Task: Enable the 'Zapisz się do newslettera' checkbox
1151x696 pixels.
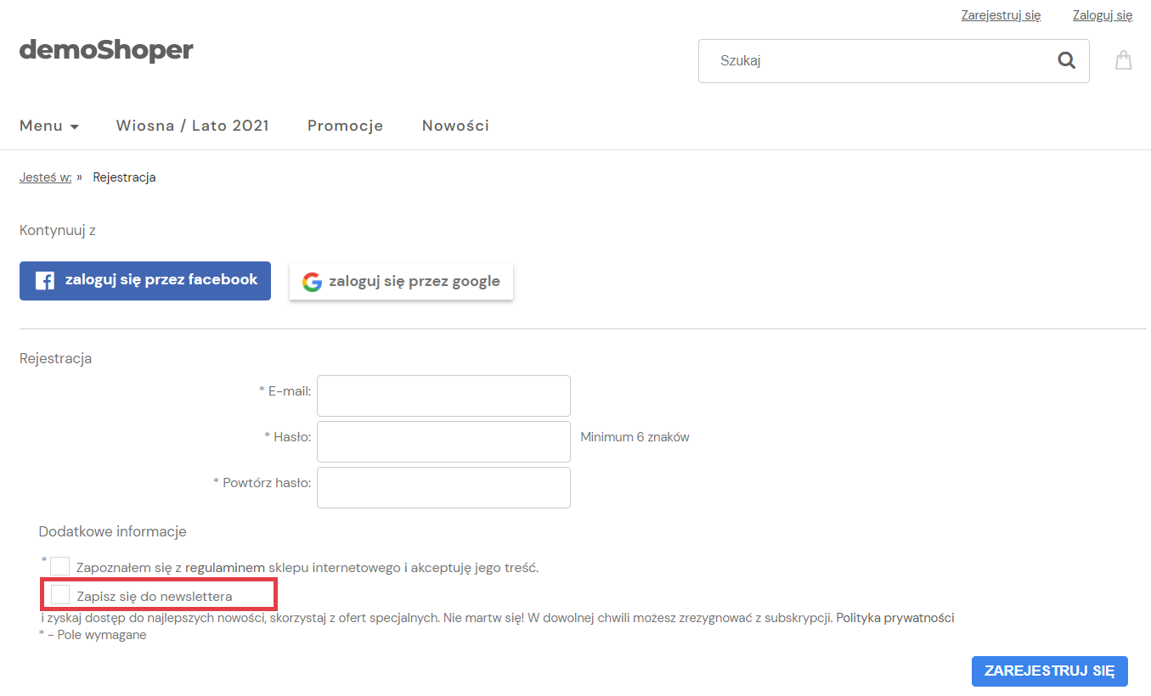Action: coord(59,594)
